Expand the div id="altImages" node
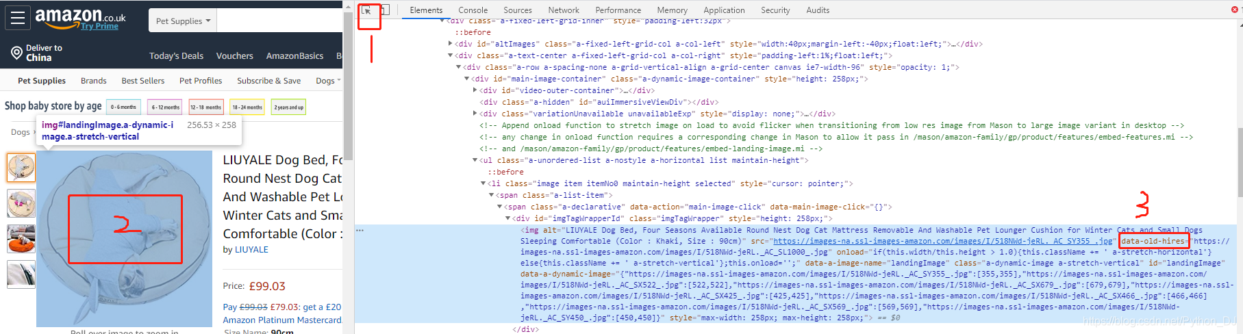Screen dimensions: 1243x334 (x=450, y=44)
